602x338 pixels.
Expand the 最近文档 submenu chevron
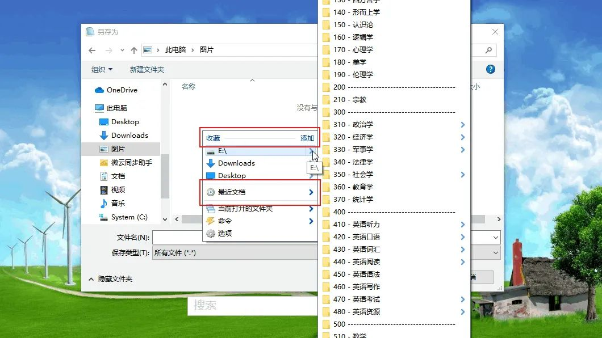(x=311, y=192)
